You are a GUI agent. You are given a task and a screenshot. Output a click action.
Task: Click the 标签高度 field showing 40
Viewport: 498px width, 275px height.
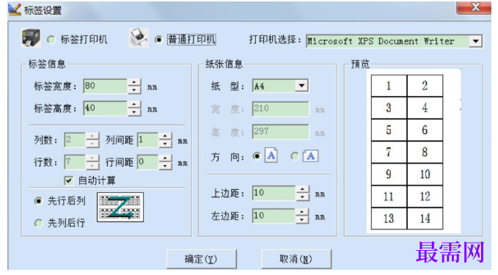105,109
